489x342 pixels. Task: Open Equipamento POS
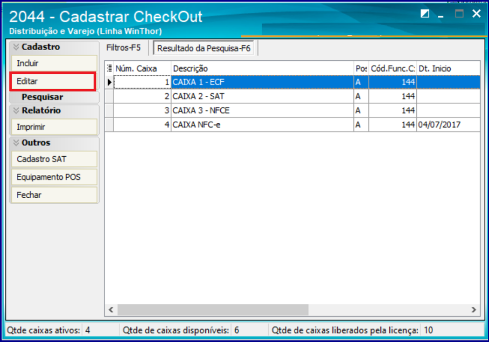(x=53, y=177)
